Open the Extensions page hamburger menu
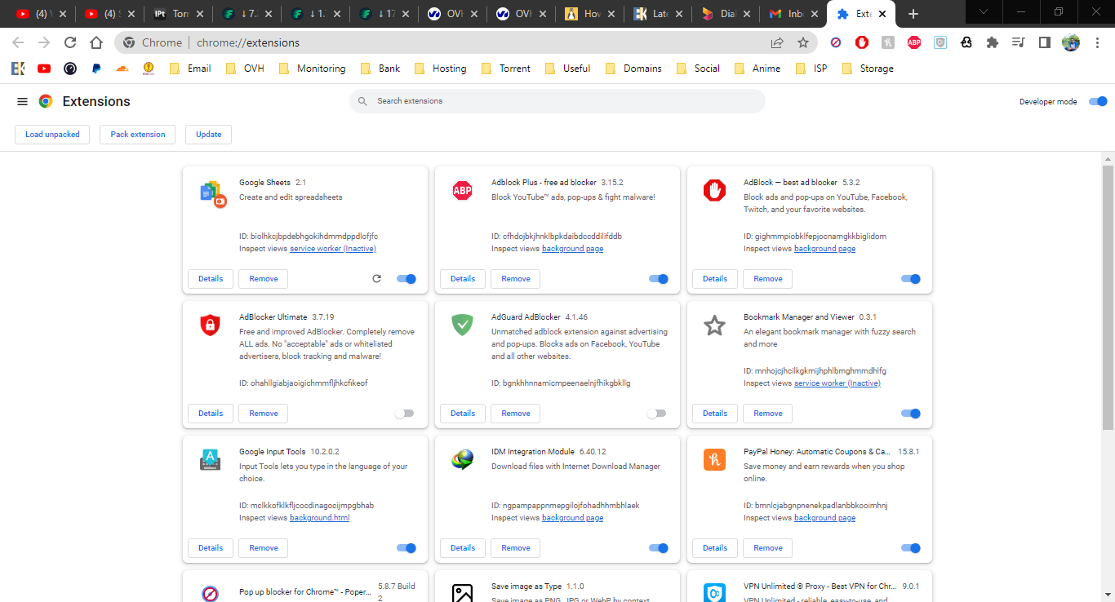Screen dimensions: 1115x602 (x=22, y=101)
